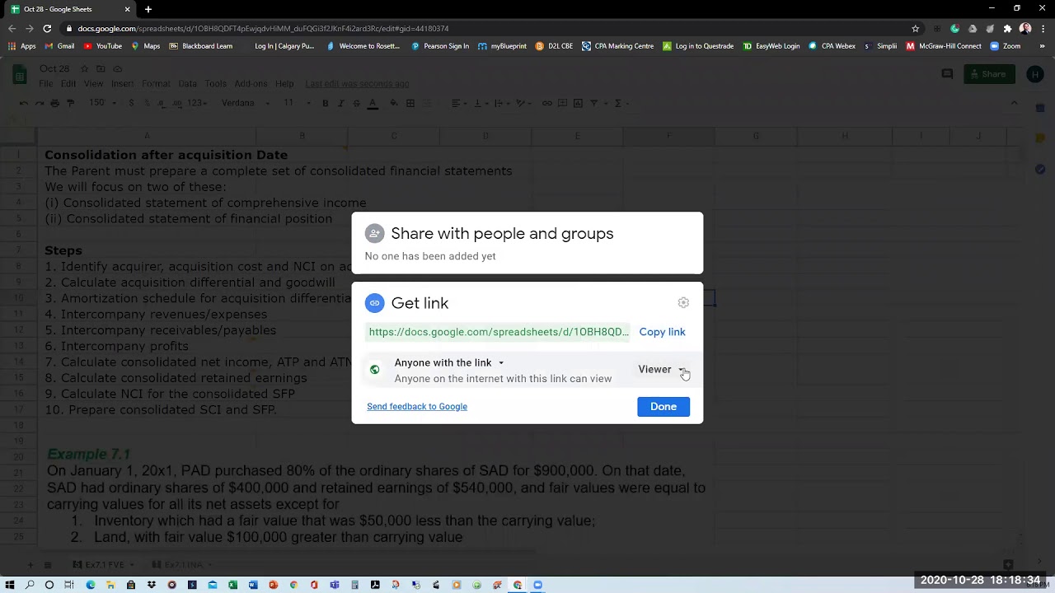Toggle Bold formatting in Sheets toolbar
The height and width of the screenshot is (593, 1055).
pos(326,103)
